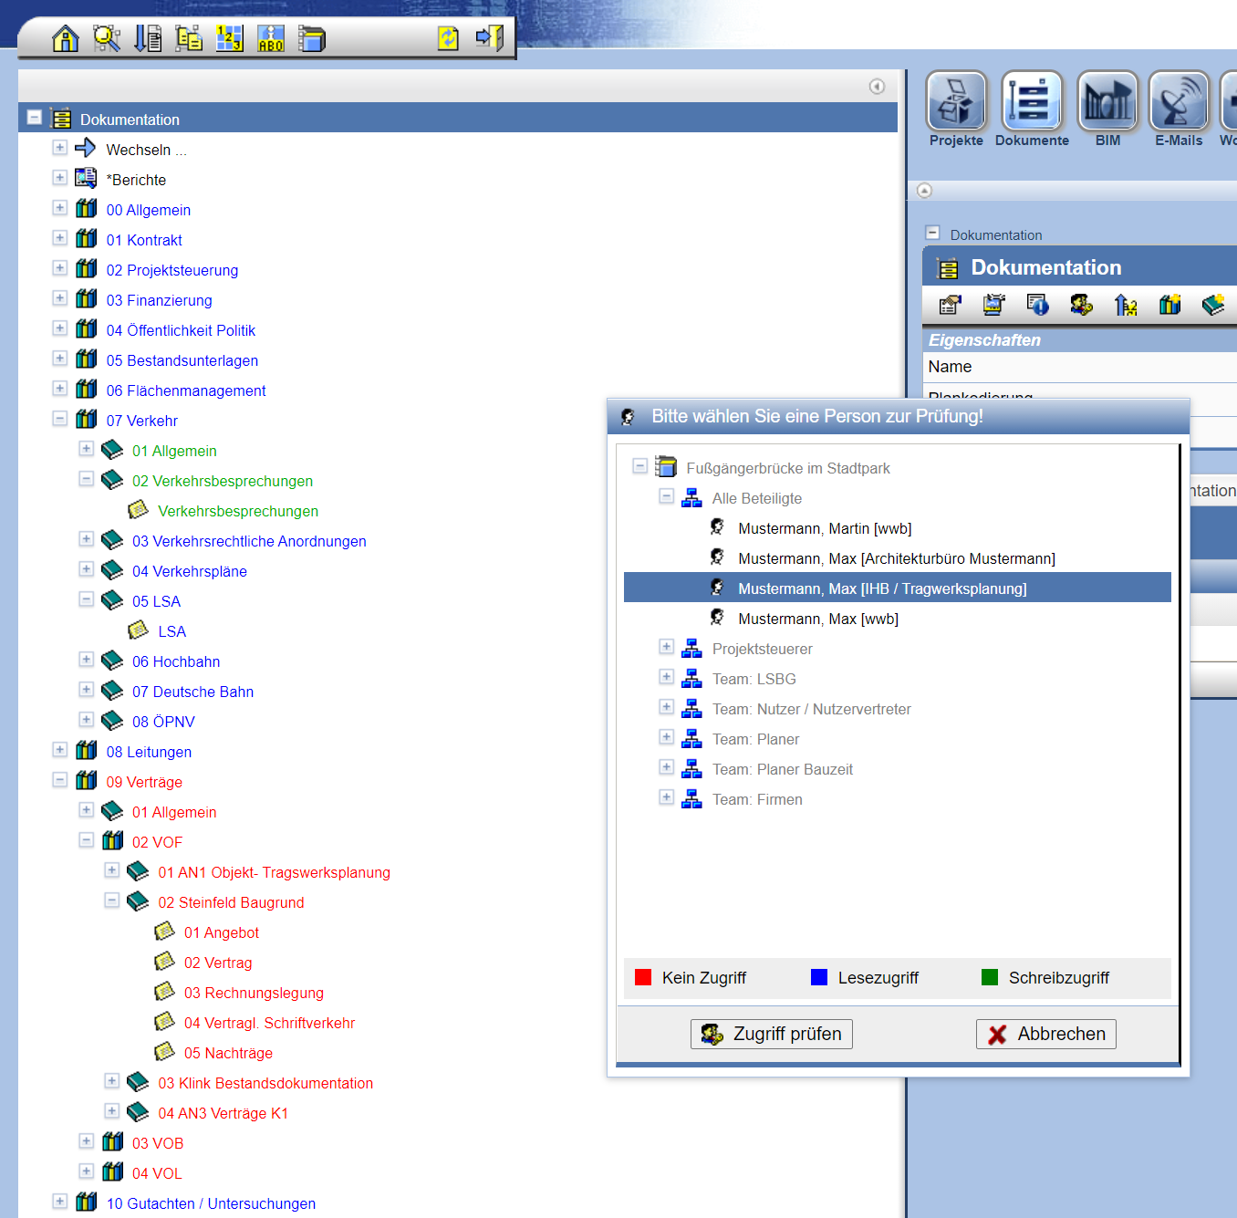Click the add green book icon
The height and width of the screenshot is (1218, 1237).
[x=1212, y=305]
